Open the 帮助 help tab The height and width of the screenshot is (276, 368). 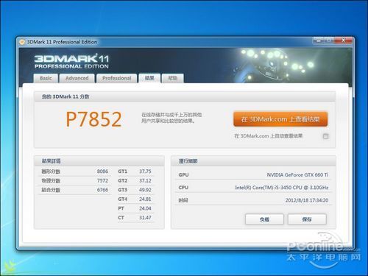point(173,78)
